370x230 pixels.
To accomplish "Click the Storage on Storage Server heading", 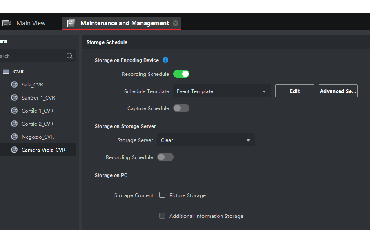I will click(125, 126).
